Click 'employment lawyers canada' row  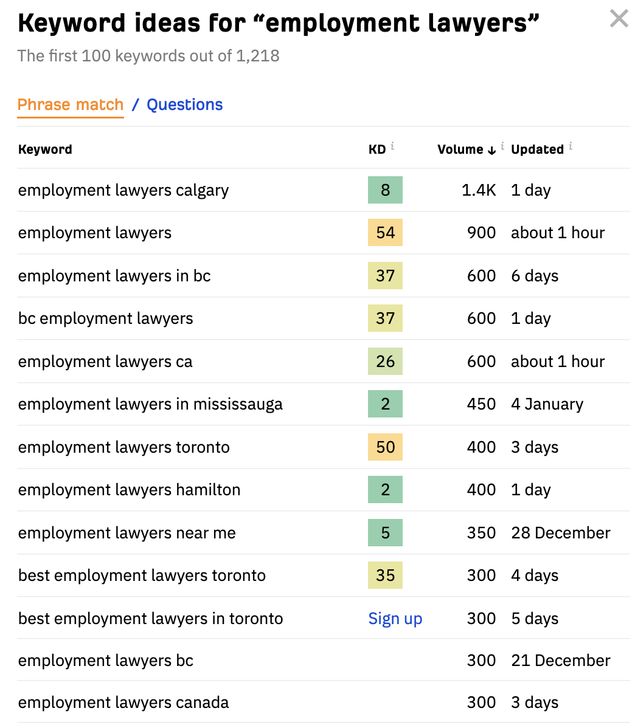123,702
